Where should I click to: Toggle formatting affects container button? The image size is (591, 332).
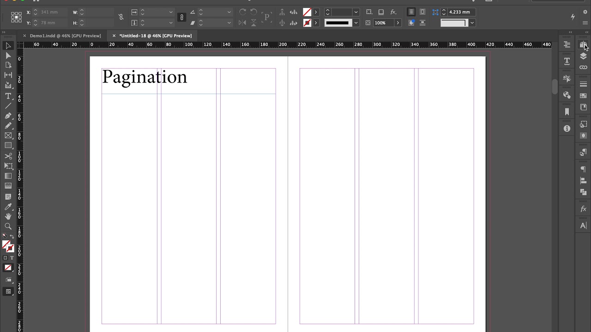tap(6, 258)
